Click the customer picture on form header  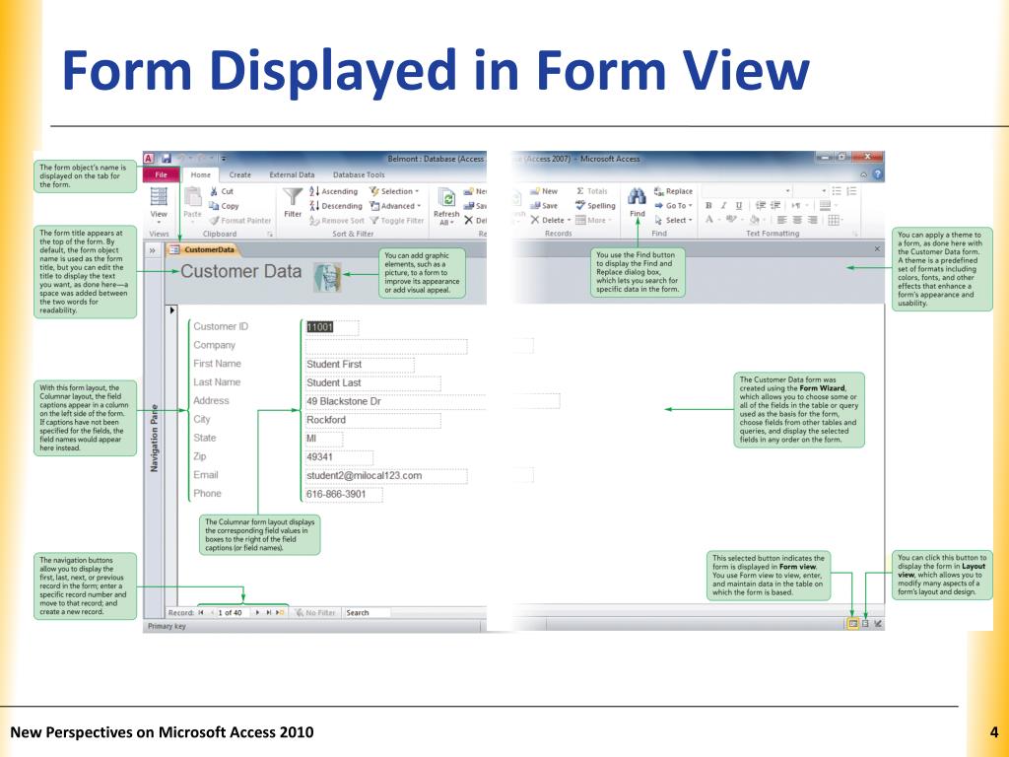[x=327, y=277]
